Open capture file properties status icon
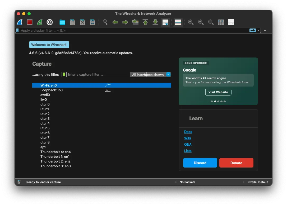This screenshot has height=205, width=287. point(19,182)
